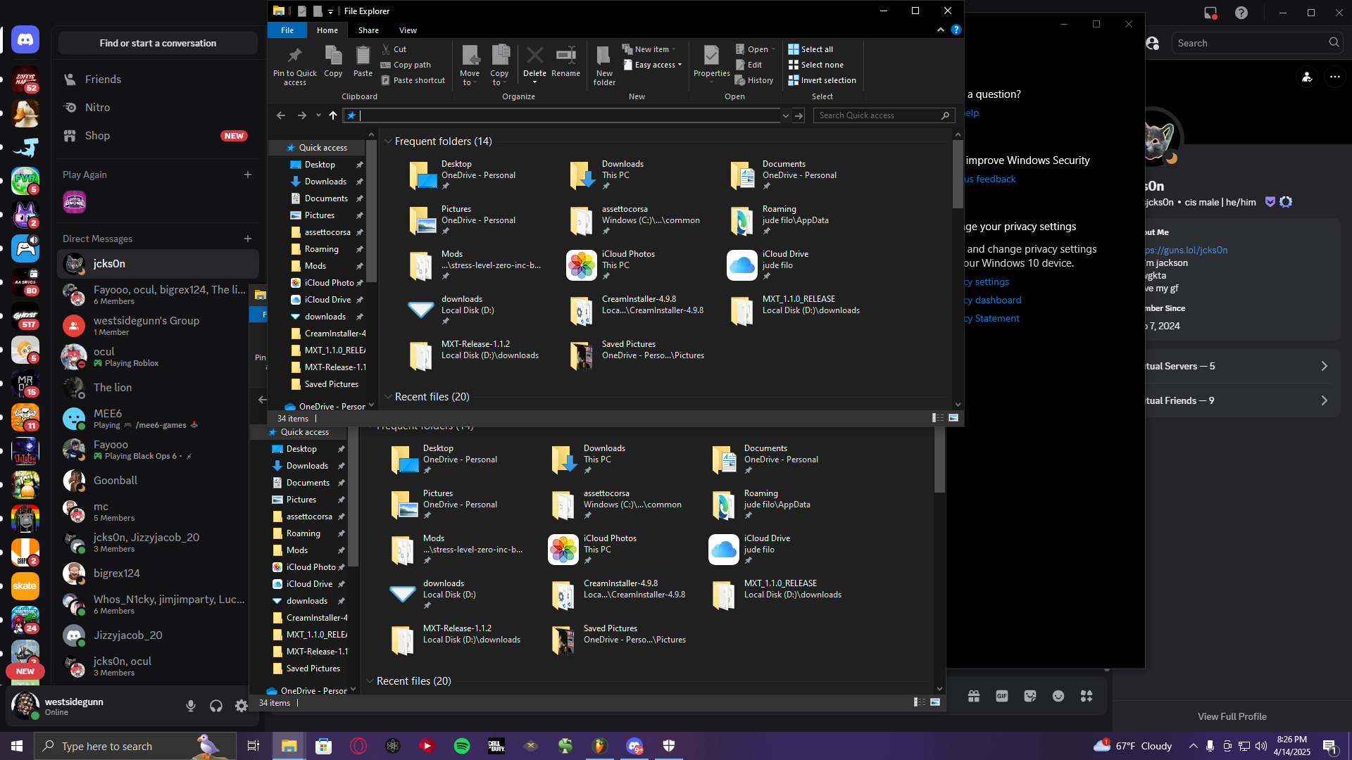Open address bar history dropdown
This screenshot has height=760, width=1352.
(785, 115)
